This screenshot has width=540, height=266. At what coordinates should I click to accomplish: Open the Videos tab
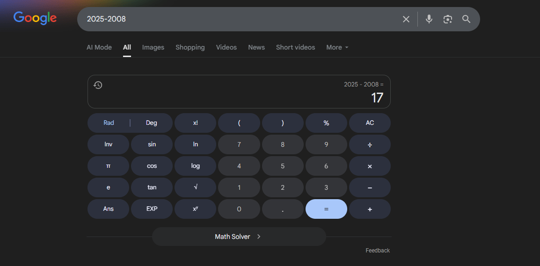tap(226, 48)
